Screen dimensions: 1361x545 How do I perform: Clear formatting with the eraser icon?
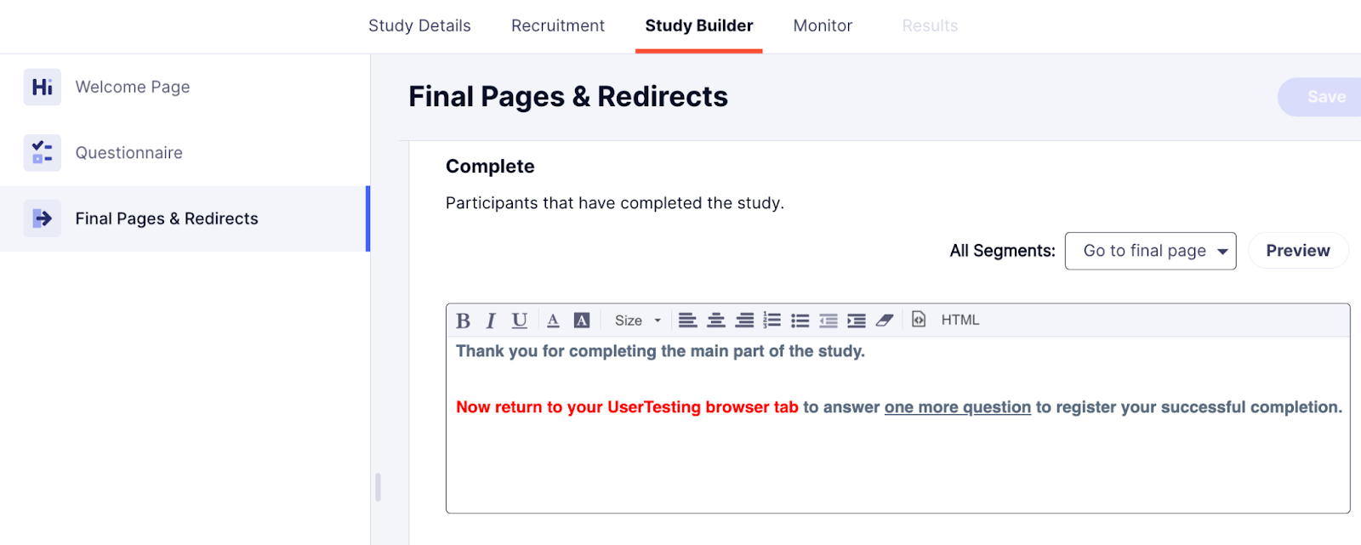[885, 321]
